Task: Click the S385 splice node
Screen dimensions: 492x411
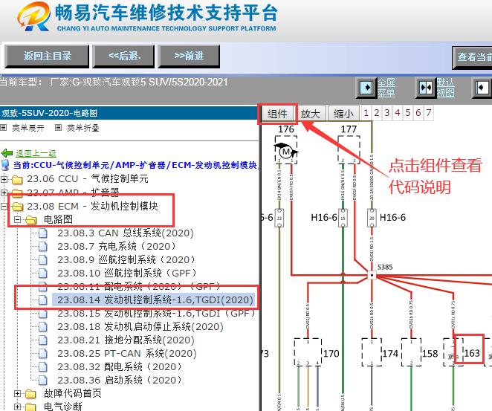Action: [372, 276]
